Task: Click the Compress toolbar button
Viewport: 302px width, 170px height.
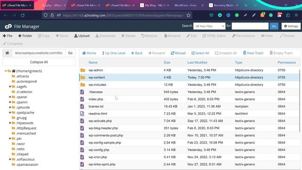Action: (x=13, y=43)
